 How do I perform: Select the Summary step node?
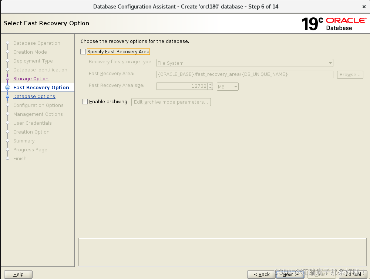pos(24,141)
